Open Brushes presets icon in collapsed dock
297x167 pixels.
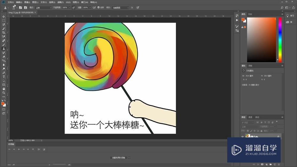tap(237, 31)
